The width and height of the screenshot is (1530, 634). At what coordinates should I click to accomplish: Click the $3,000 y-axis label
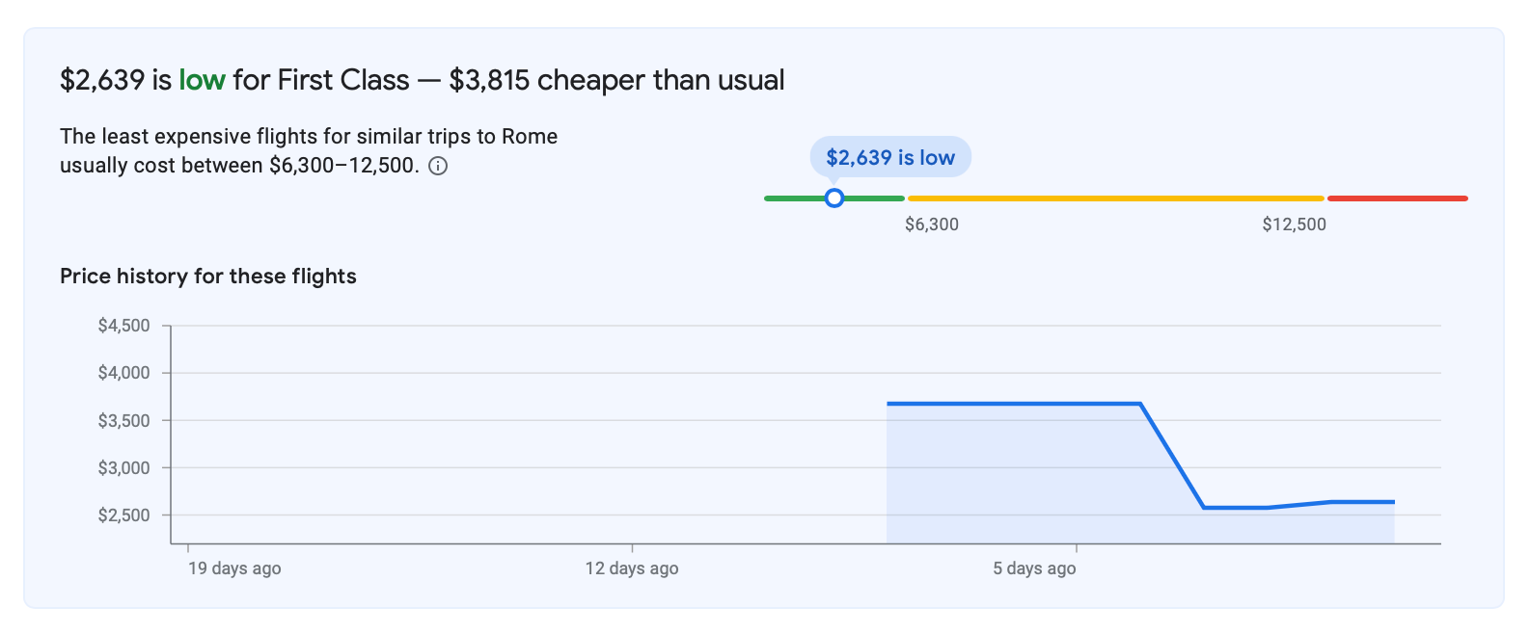click(x=124, y=468)
